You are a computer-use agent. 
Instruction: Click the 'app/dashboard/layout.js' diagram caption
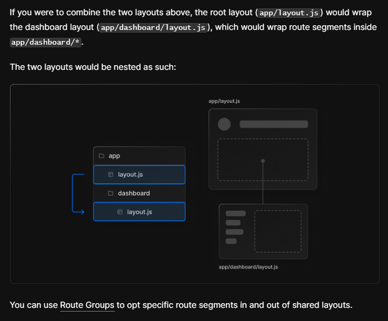(248, 267)
